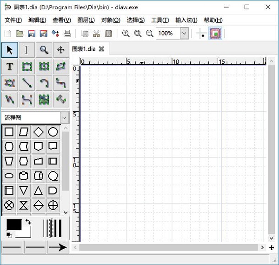Toggle snap to grid button
Image resolution: width=279 pixels, height=265 pixels.
[201, 34]
